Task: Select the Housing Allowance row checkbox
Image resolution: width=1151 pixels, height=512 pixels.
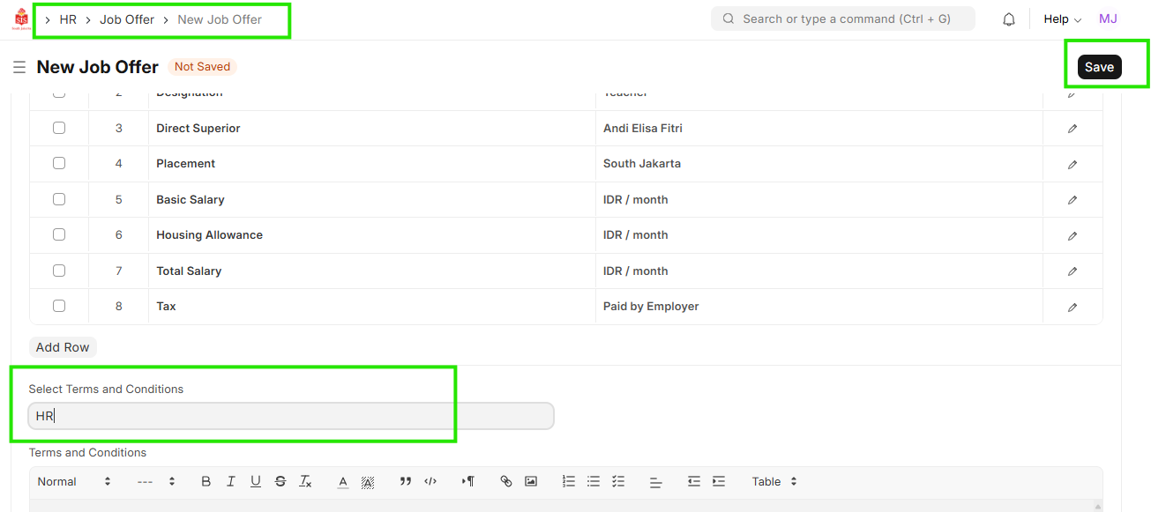Action: (x=59, y=235)
